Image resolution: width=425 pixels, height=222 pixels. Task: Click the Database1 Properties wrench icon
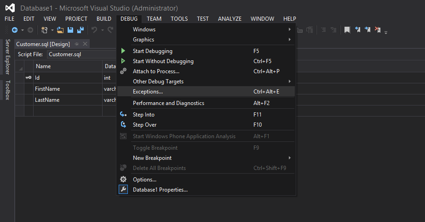click(x=123, y=189)
